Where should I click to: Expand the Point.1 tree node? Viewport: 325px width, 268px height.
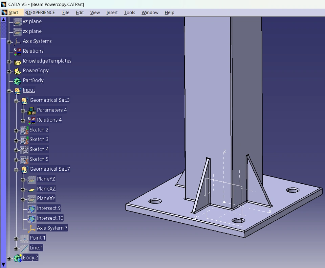tap(16, 239)
